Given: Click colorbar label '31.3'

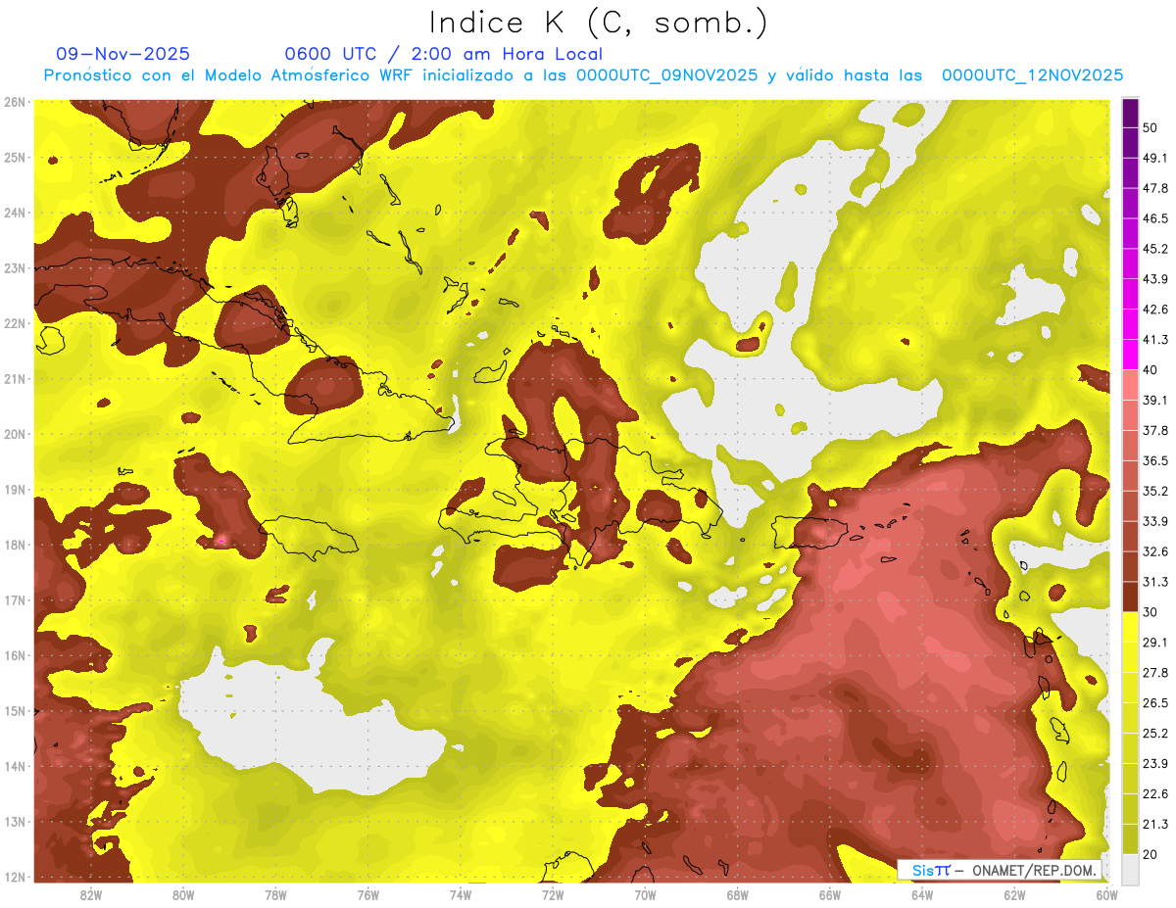Looking at the screenshot, I should (1155, 582).
